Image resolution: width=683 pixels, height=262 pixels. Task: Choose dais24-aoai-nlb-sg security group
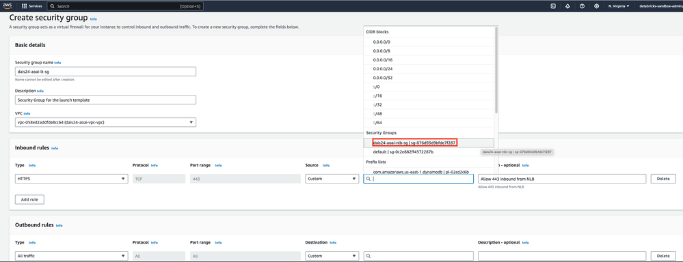(x=429, y=143)
